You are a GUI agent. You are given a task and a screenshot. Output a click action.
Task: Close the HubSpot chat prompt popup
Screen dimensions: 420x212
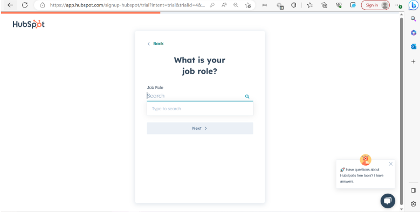click(390, 164)
